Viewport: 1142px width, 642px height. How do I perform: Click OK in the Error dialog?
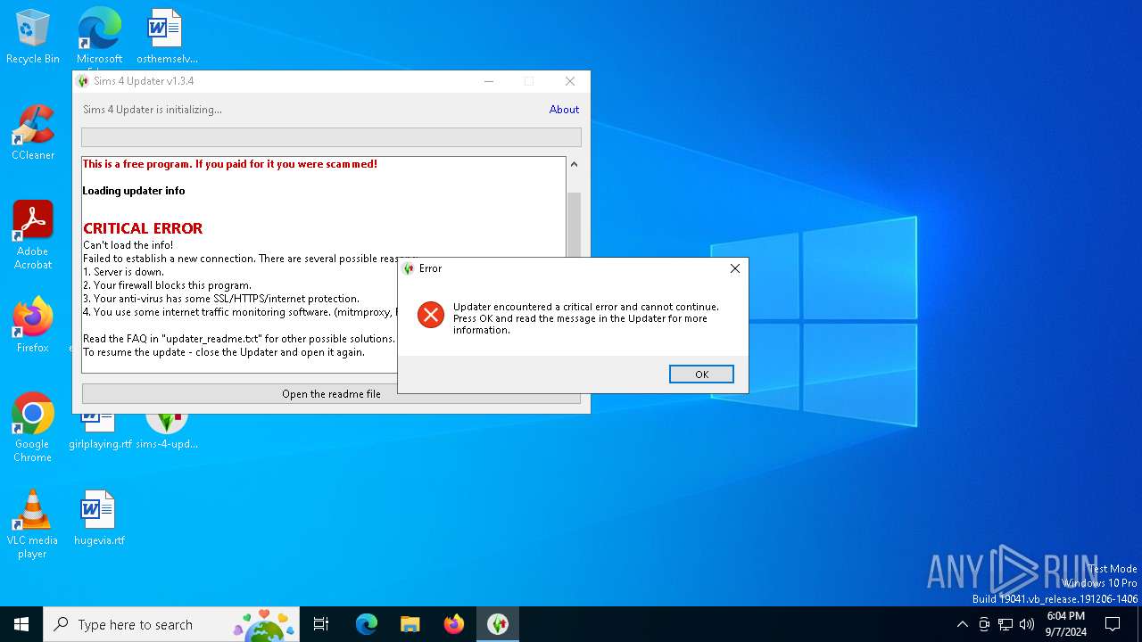701,374
